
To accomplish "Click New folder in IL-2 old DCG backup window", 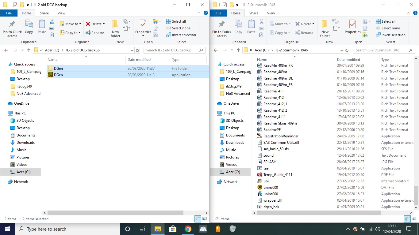I will click(115, 29).
